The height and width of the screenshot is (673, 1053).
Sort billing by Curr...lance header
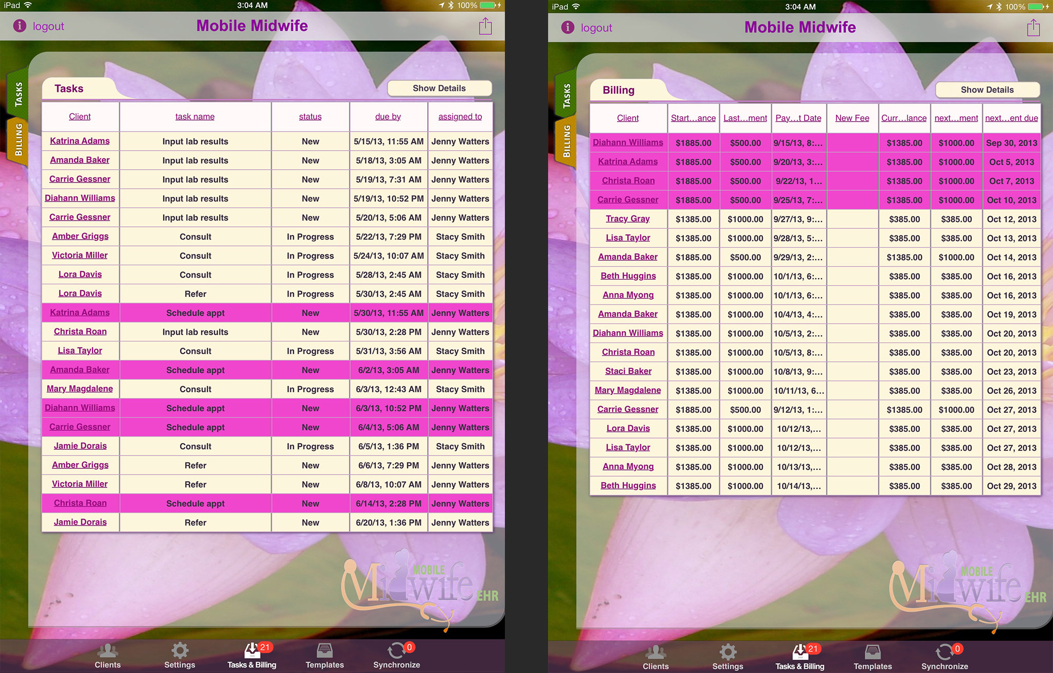904,118
